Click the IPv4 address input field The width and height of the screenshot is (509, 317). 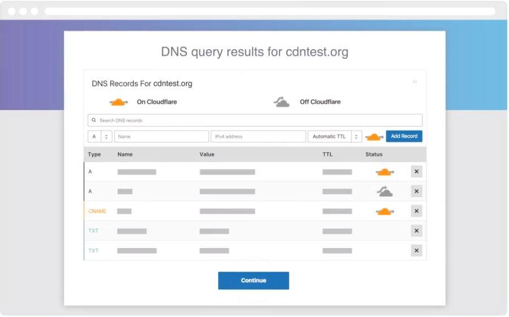tap(258, 136)
